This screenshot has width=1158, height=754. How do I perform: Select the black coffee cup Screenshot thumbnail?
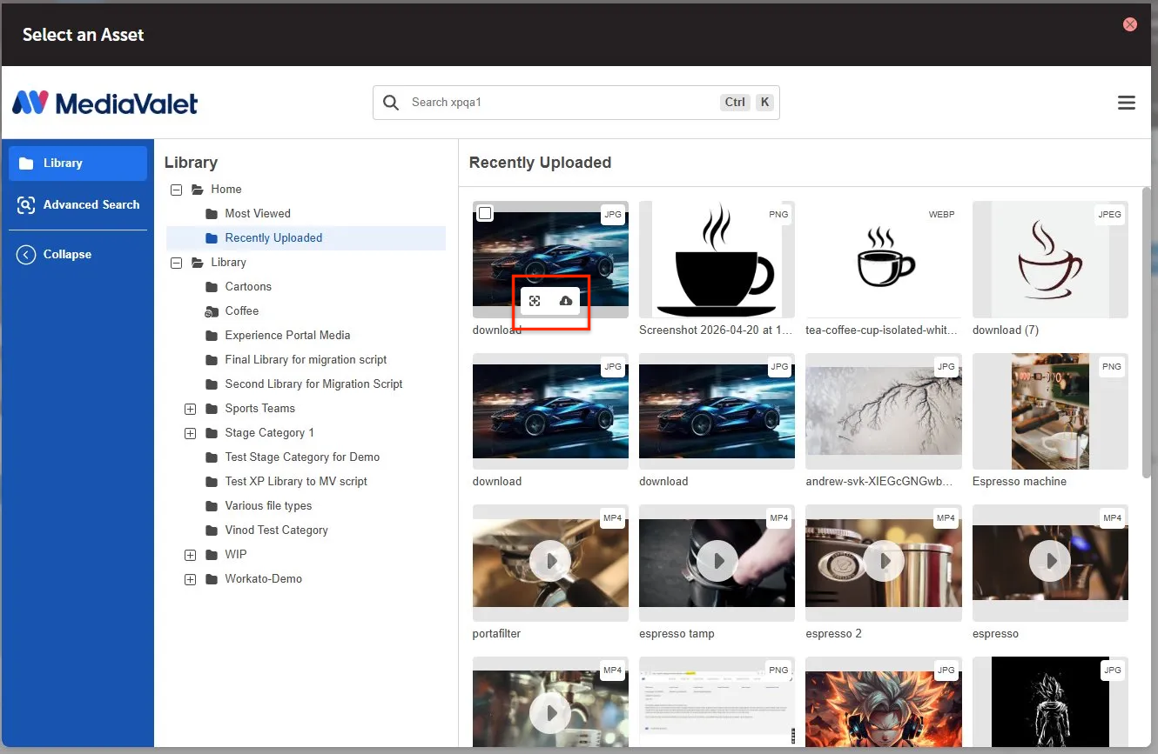click(717, 259)
